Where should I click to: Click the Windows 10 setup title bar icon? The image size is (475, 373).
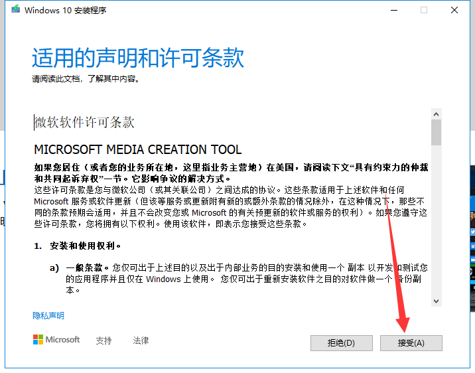(x=15, y=9)
